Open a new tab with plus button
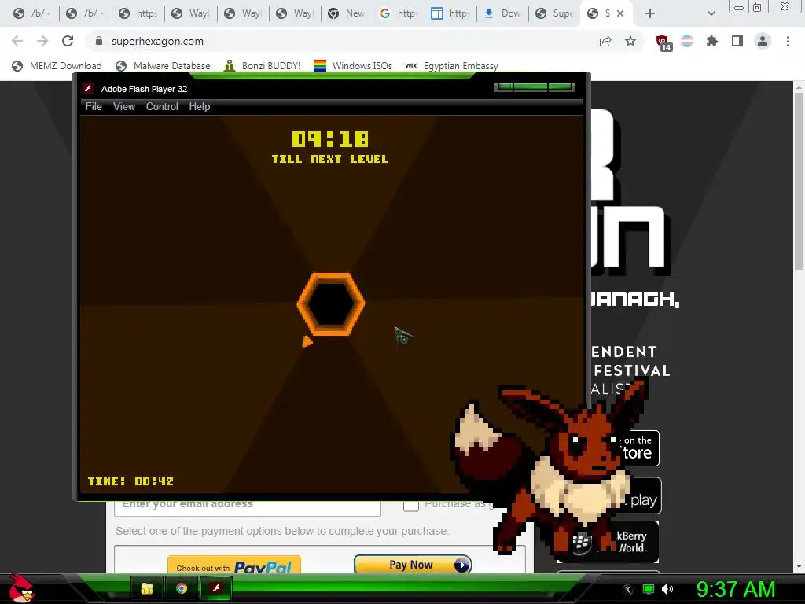 [650, 13]
